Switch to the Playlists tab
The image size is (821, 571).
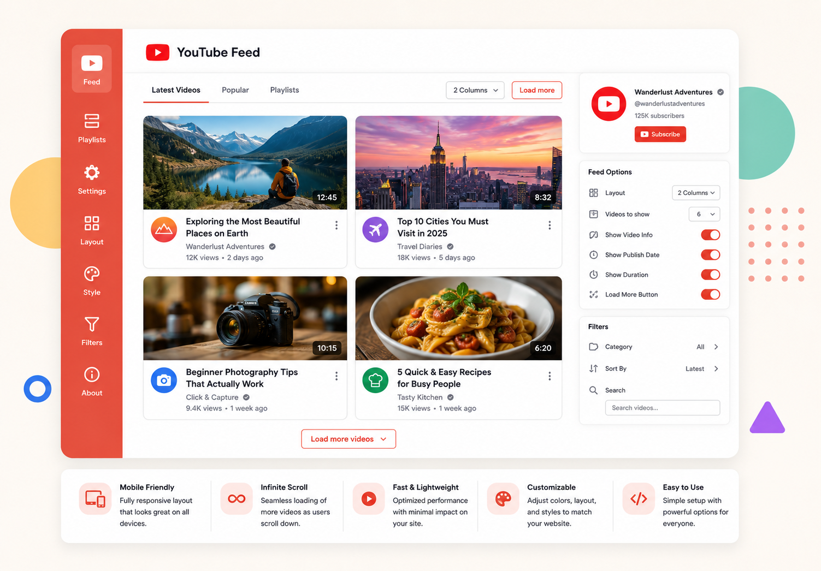pos(285,90)
